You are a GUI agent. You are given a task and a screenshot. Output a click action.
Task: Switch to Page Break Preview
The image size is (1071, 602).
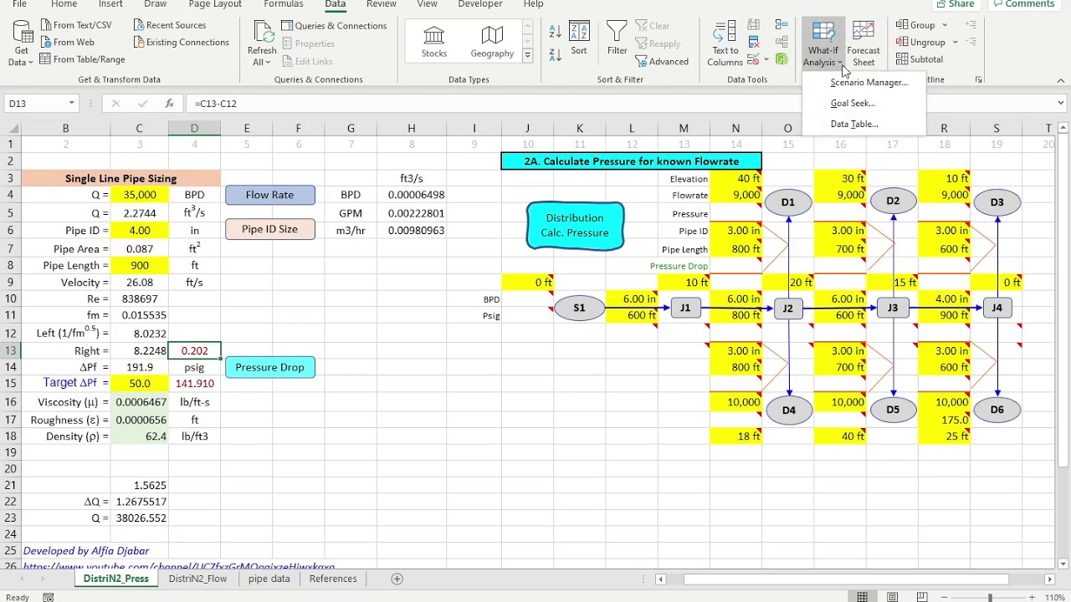pyautogui.click(x=922, y=597)
